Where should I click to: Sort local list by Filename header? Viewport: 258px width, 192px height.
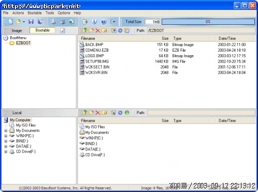point(110,121)
